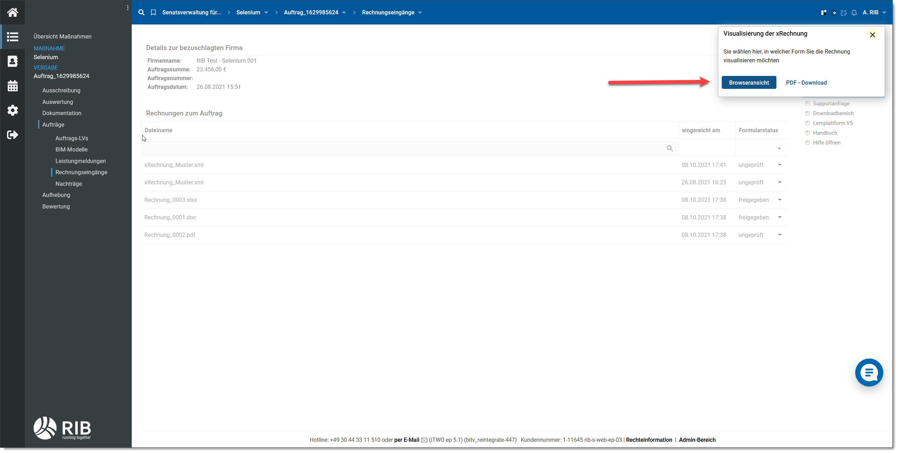Image resolution: width=898 pixels, height=453 pixels.
Task: Select Aufträge in sidebar
Action: tap(53, 125)
